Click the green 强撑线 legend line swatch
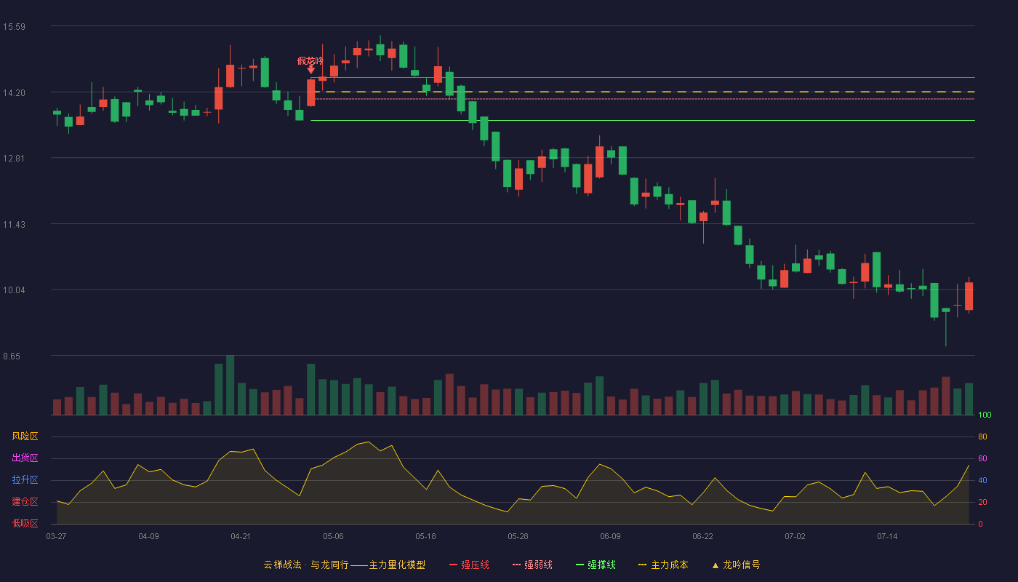Screen dimensions: 1018x582 point(580,565)
